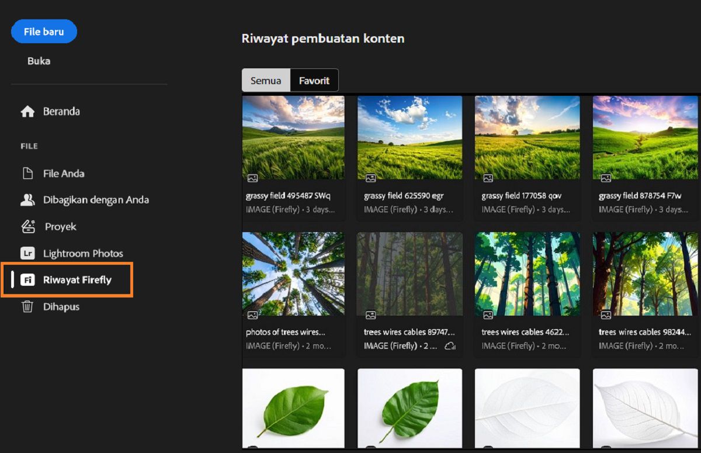Viewport: 701px width, 453px height.
Task: Open trees wires cables 4622 illustrated forest thumbnail
Action: click(x=528, y=274)
